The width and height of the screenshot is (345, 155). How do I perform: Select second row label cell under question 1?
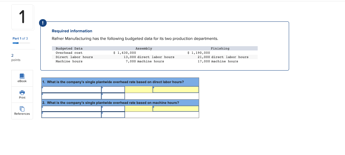click(x=71, y=96)
